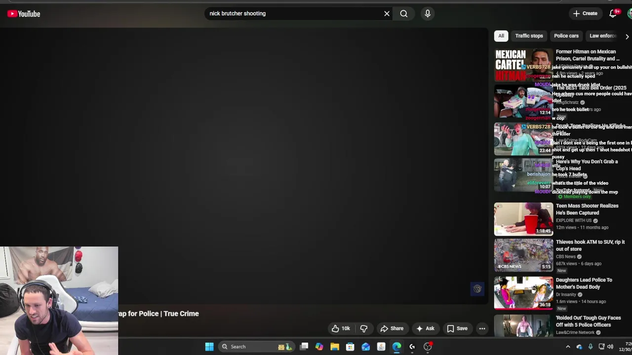
Task: Select the 'Traffic stops' filter chip
Action: 529,36
